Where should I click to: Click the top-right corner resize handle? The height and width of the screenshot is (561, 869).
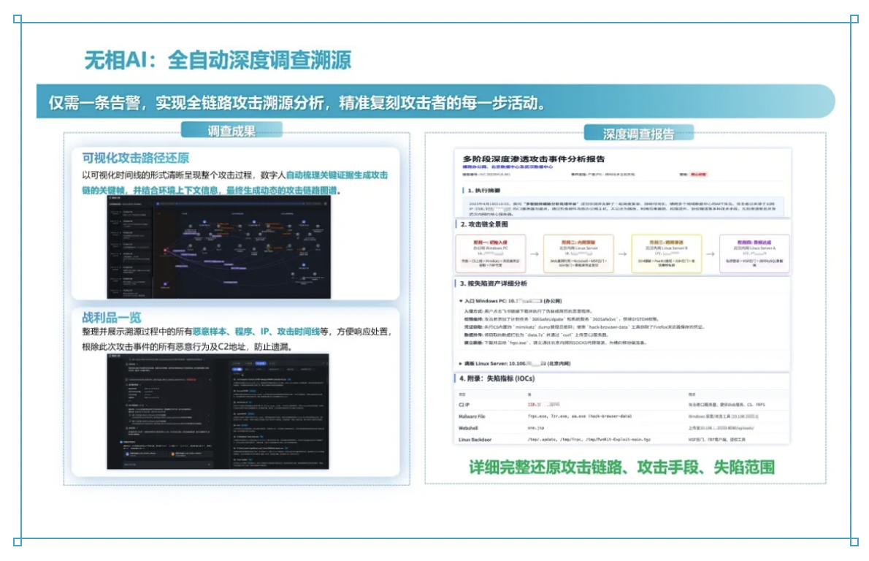click(854, 19)
